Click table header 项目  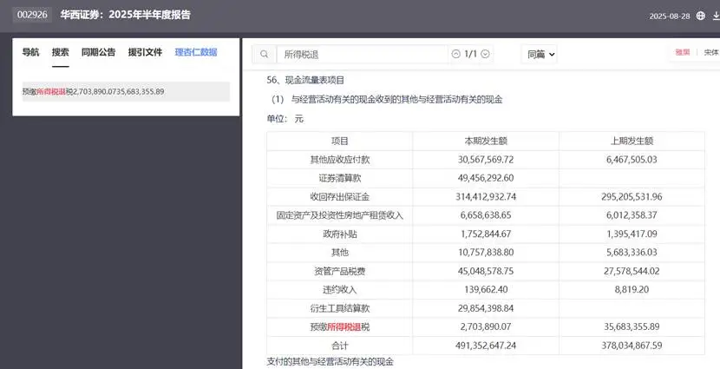[340, 141]
